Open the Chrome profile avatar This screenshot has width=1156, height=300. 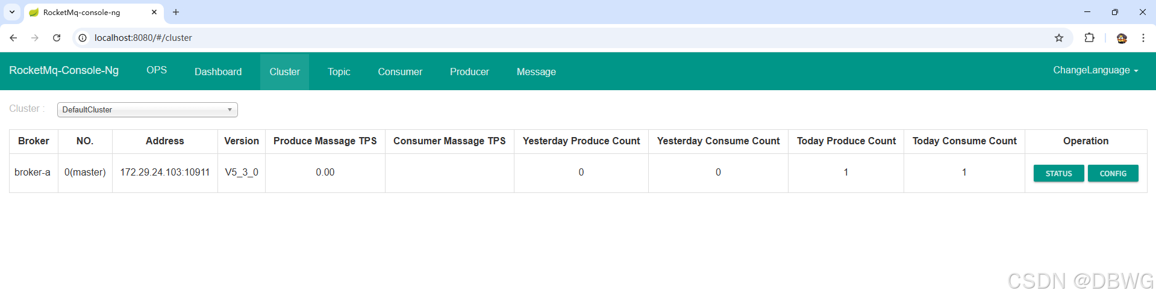(x=1122, y=38)
